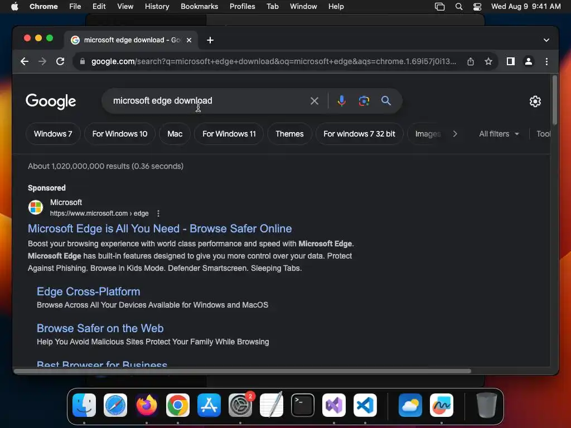Screen dimensions: 571x428
Task: Filter results by For Windows 10 chip
Action: pos(120,134)
